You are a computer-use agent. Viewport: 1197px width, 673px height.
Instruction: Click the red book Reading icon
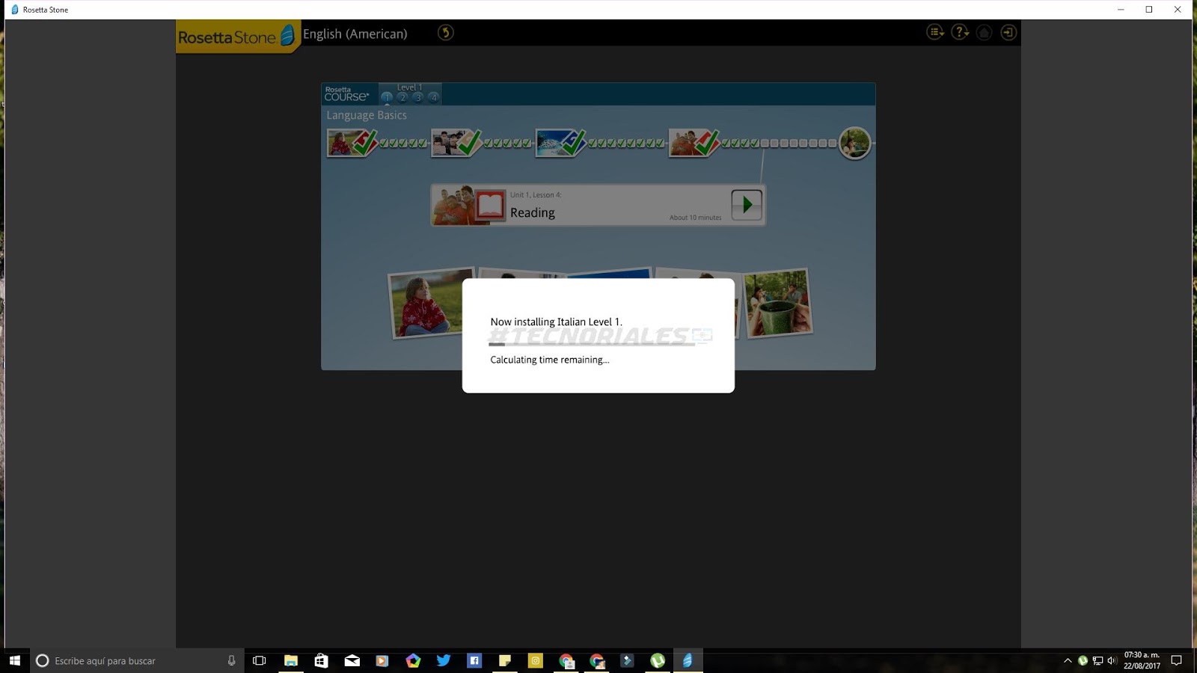490,205
